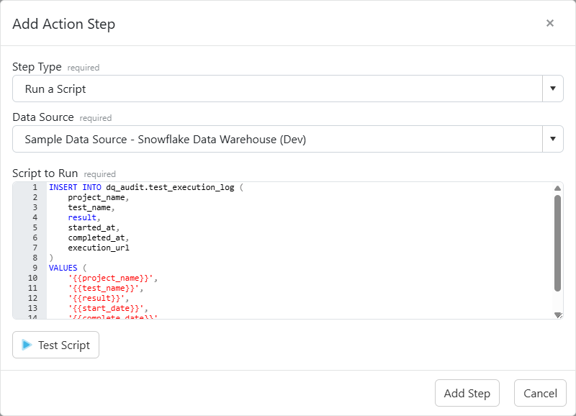Select line number 1 in the script gutter
The height and width of the screenshot is (416, 576).
click(x=35, y=186)
